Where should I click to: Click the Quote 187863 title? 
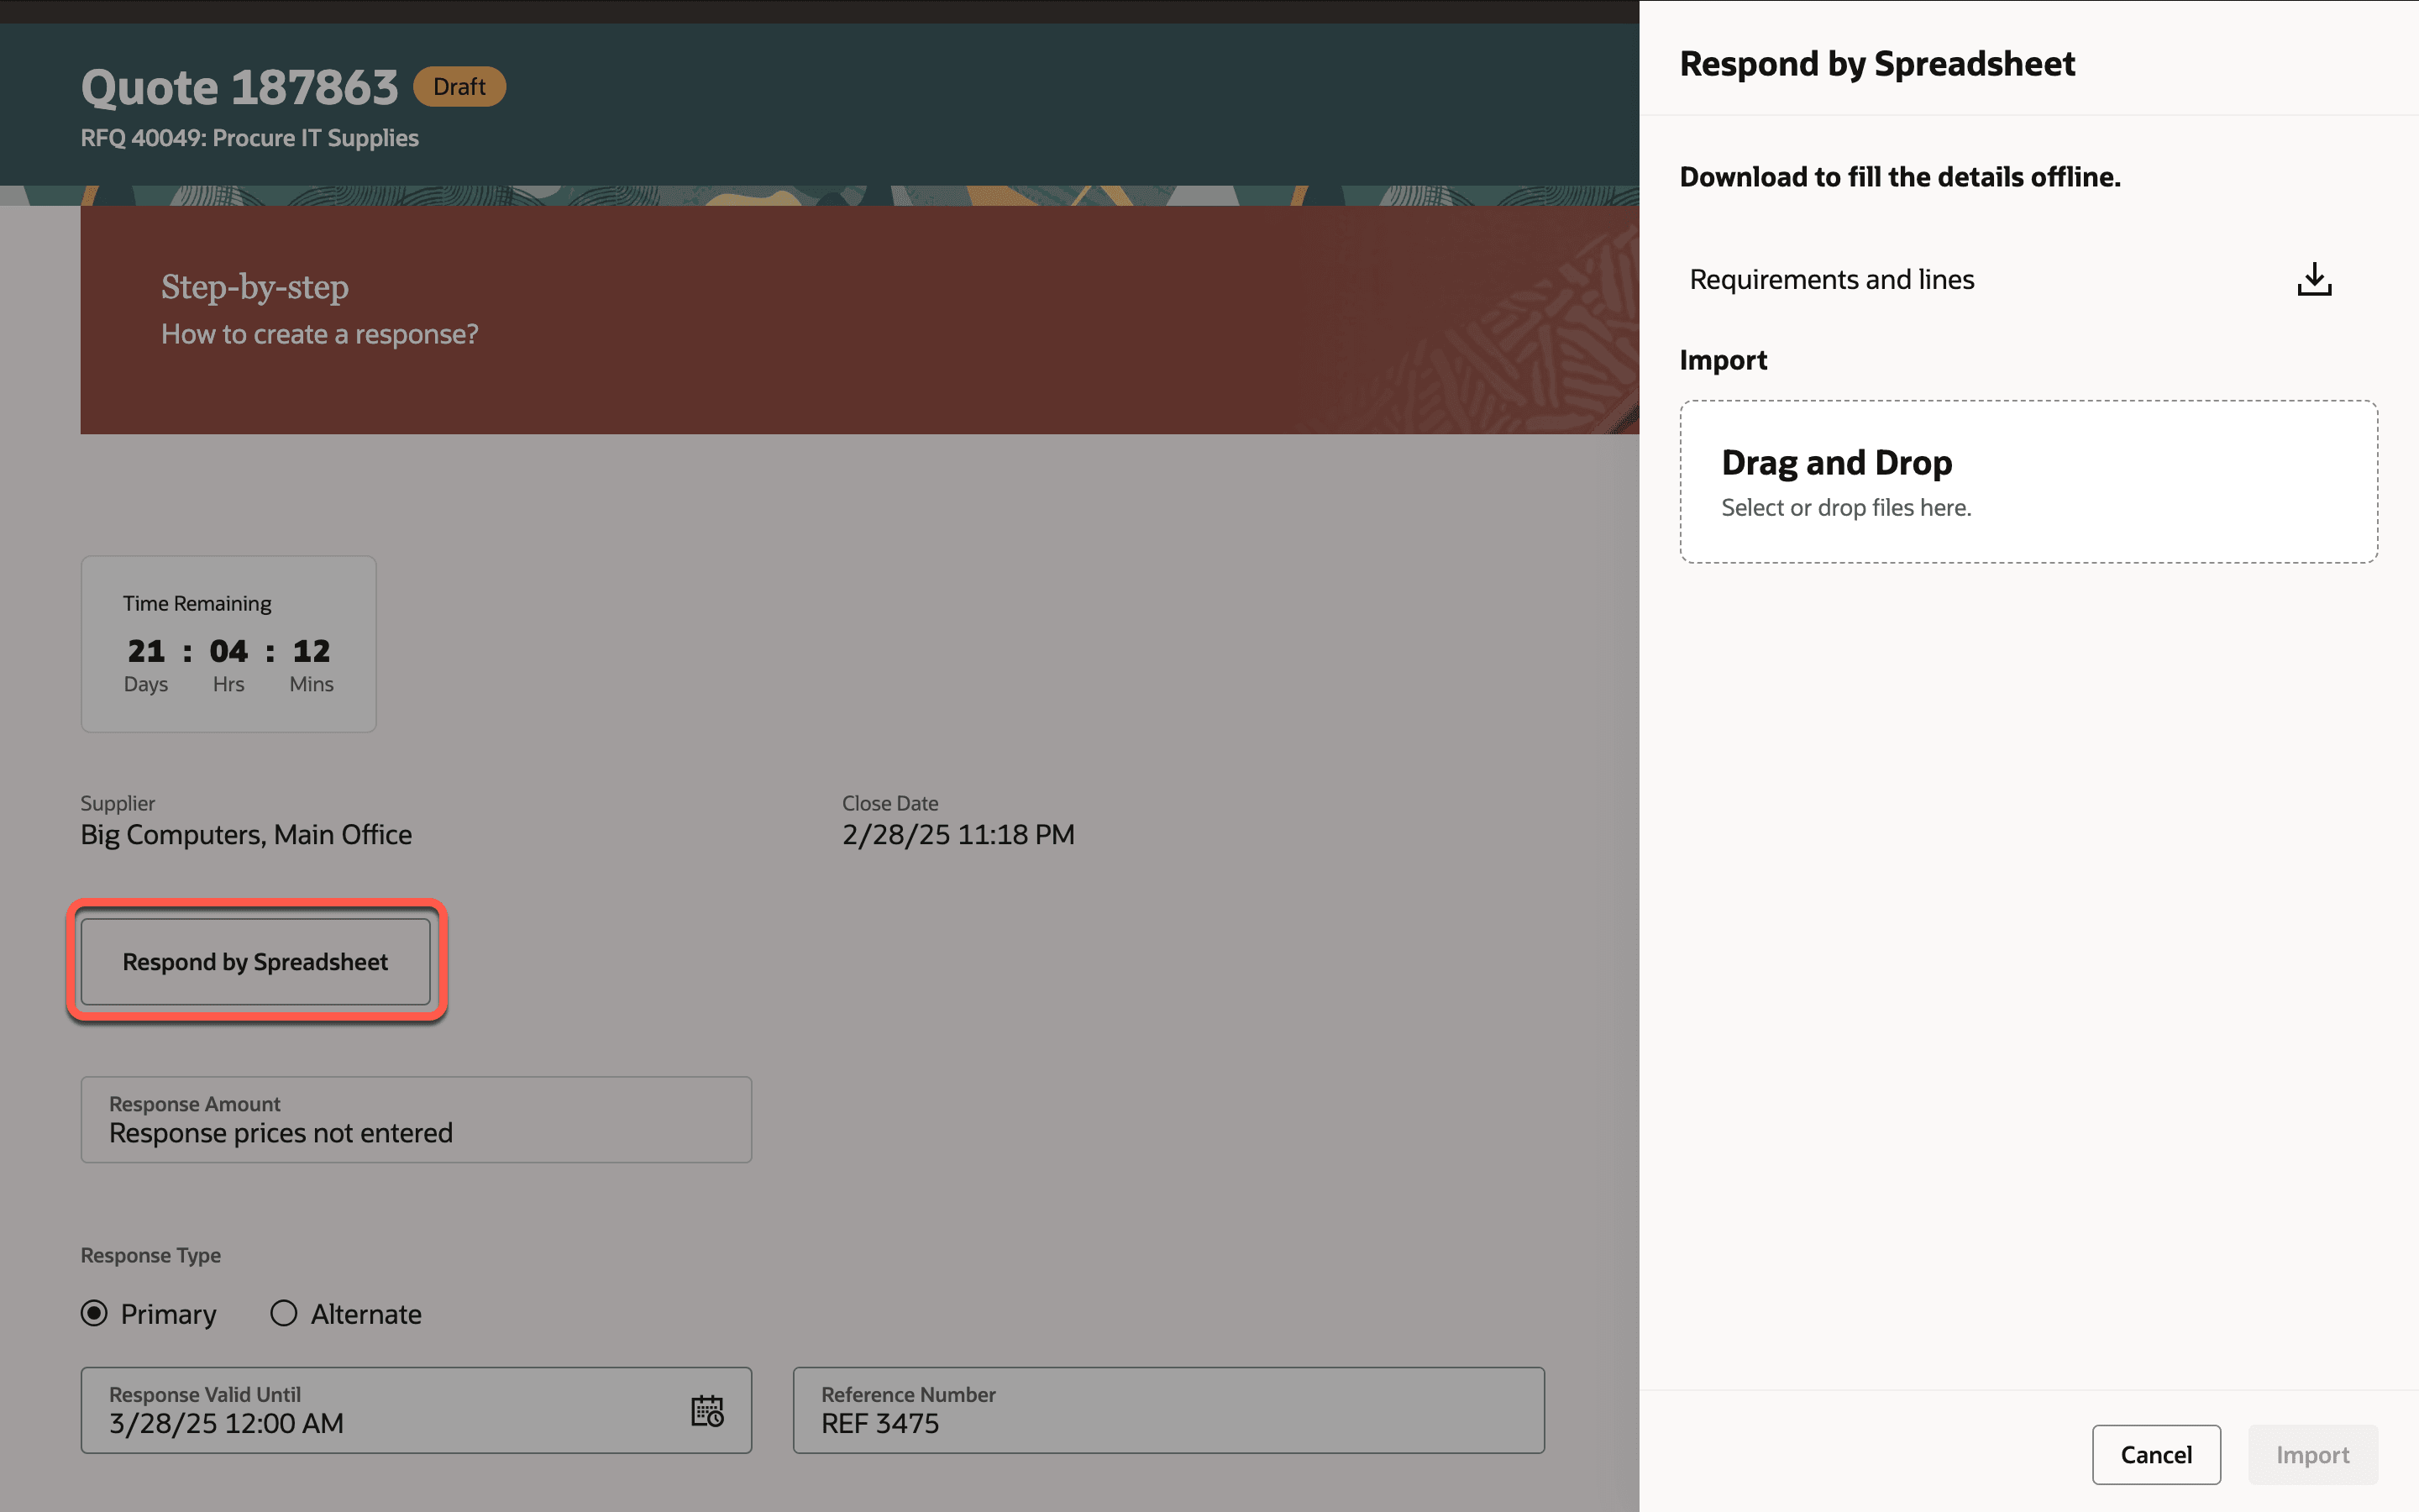click(239, 87)
